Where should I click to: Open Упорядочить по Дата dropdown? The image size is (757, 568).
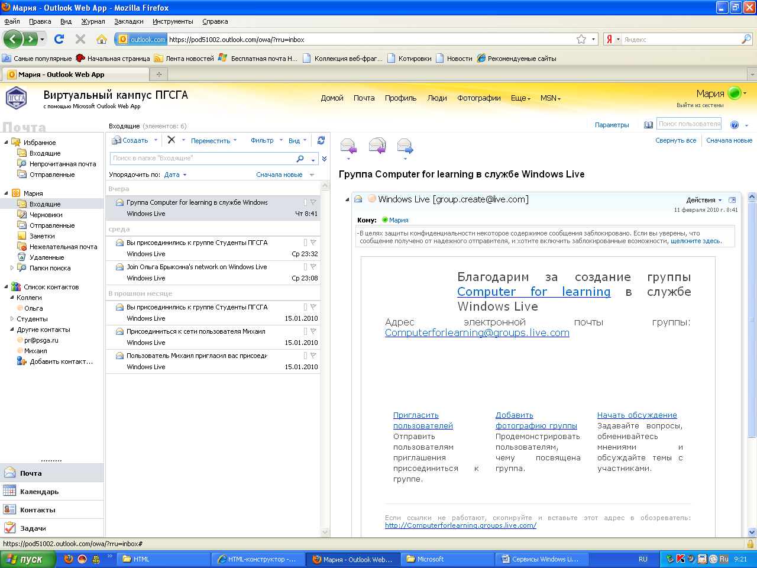[175, 175]
